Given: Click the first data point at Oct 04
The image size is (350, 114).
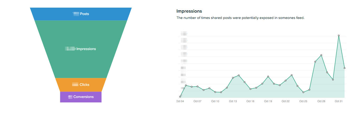Looking at the screenshot, I should pyautogui.click(x=180, y=97).
